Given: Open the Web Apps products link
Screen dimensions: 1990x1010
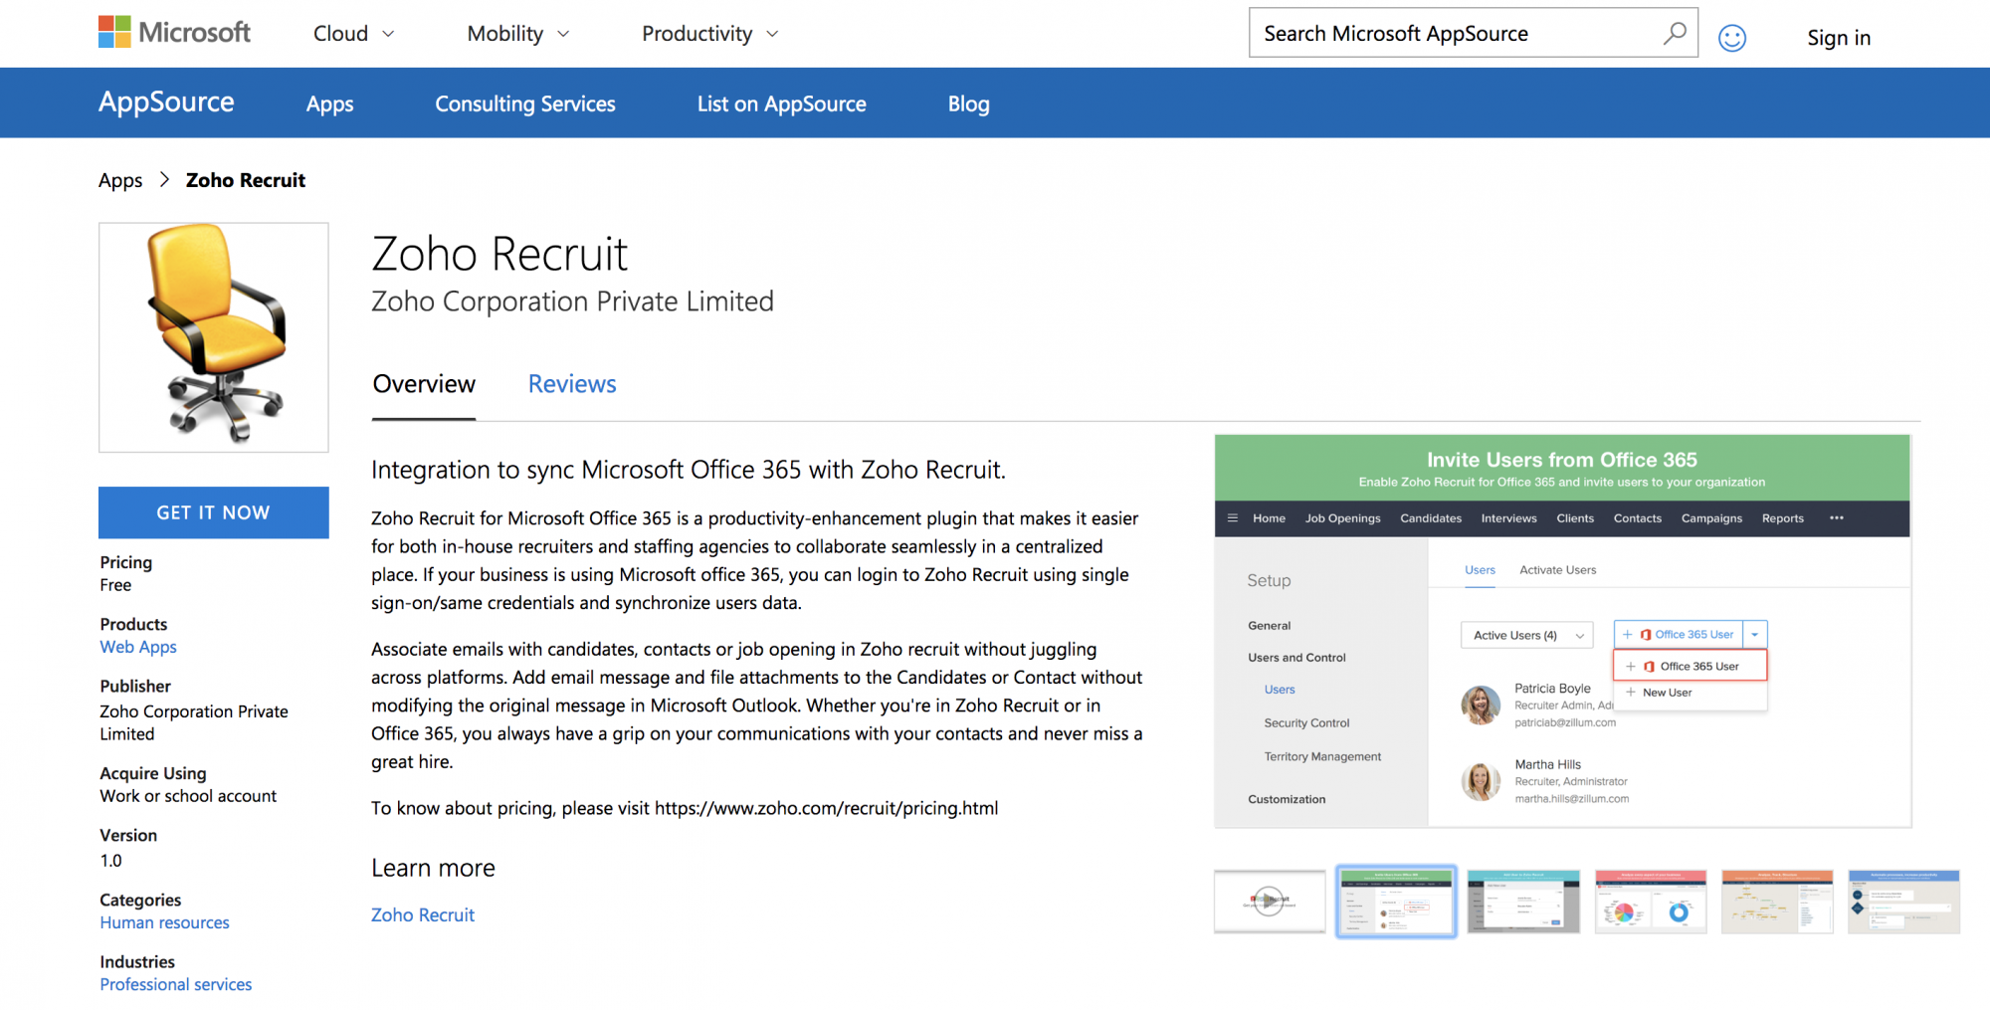Looking at the screenshot, I should 138,647.
